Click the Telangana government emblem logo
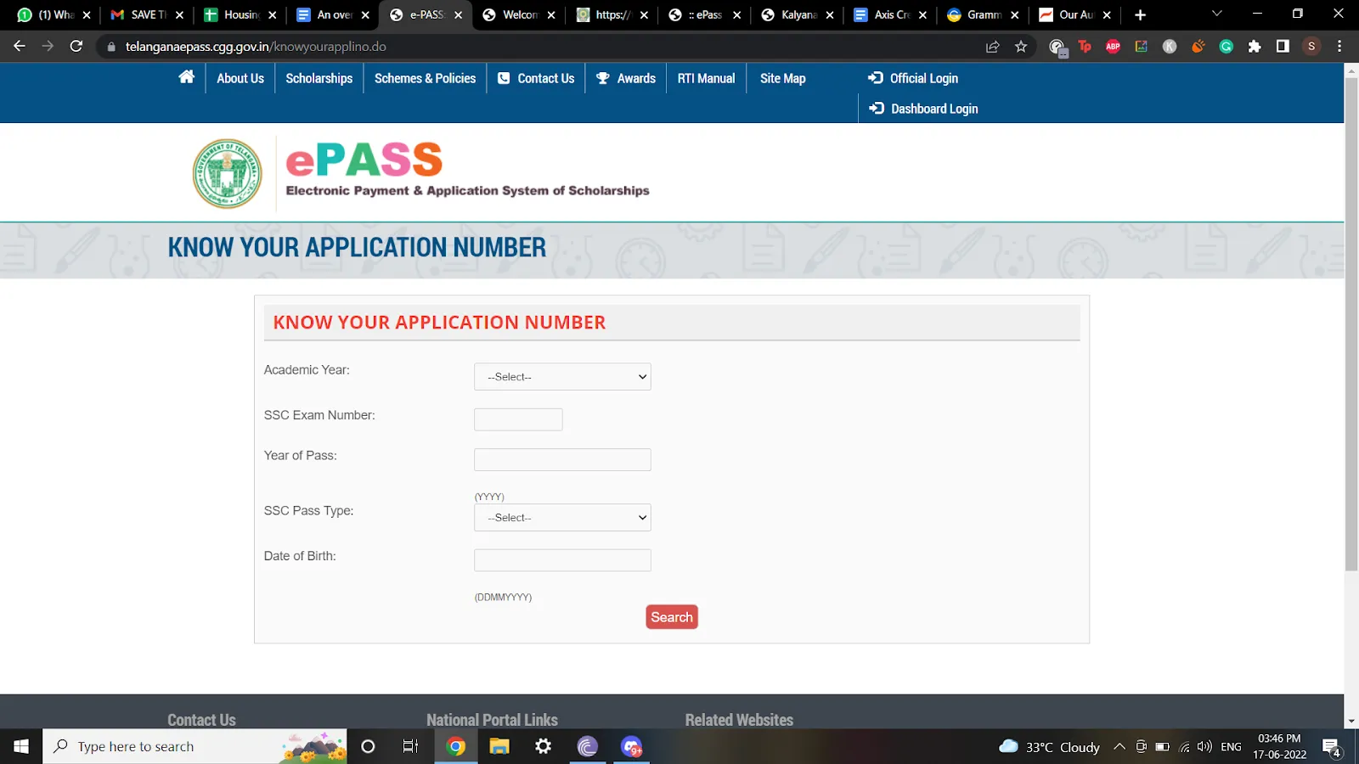The height and width of the screenshot is (764, 1359). point(228,174)
